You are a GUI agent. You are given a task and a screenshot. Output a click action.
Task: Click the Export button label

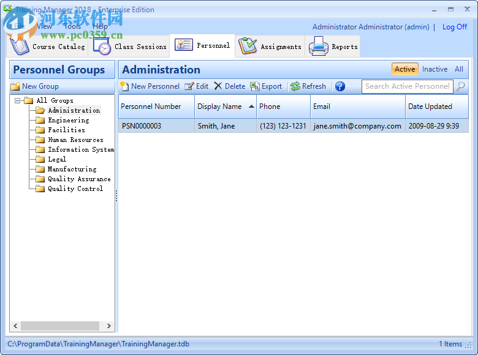pyautogui.click(x=271, y=86)
